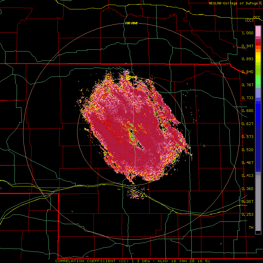263x263 pixels.
Task: Click the TH threshold label
Action: (x=251, y=228)
